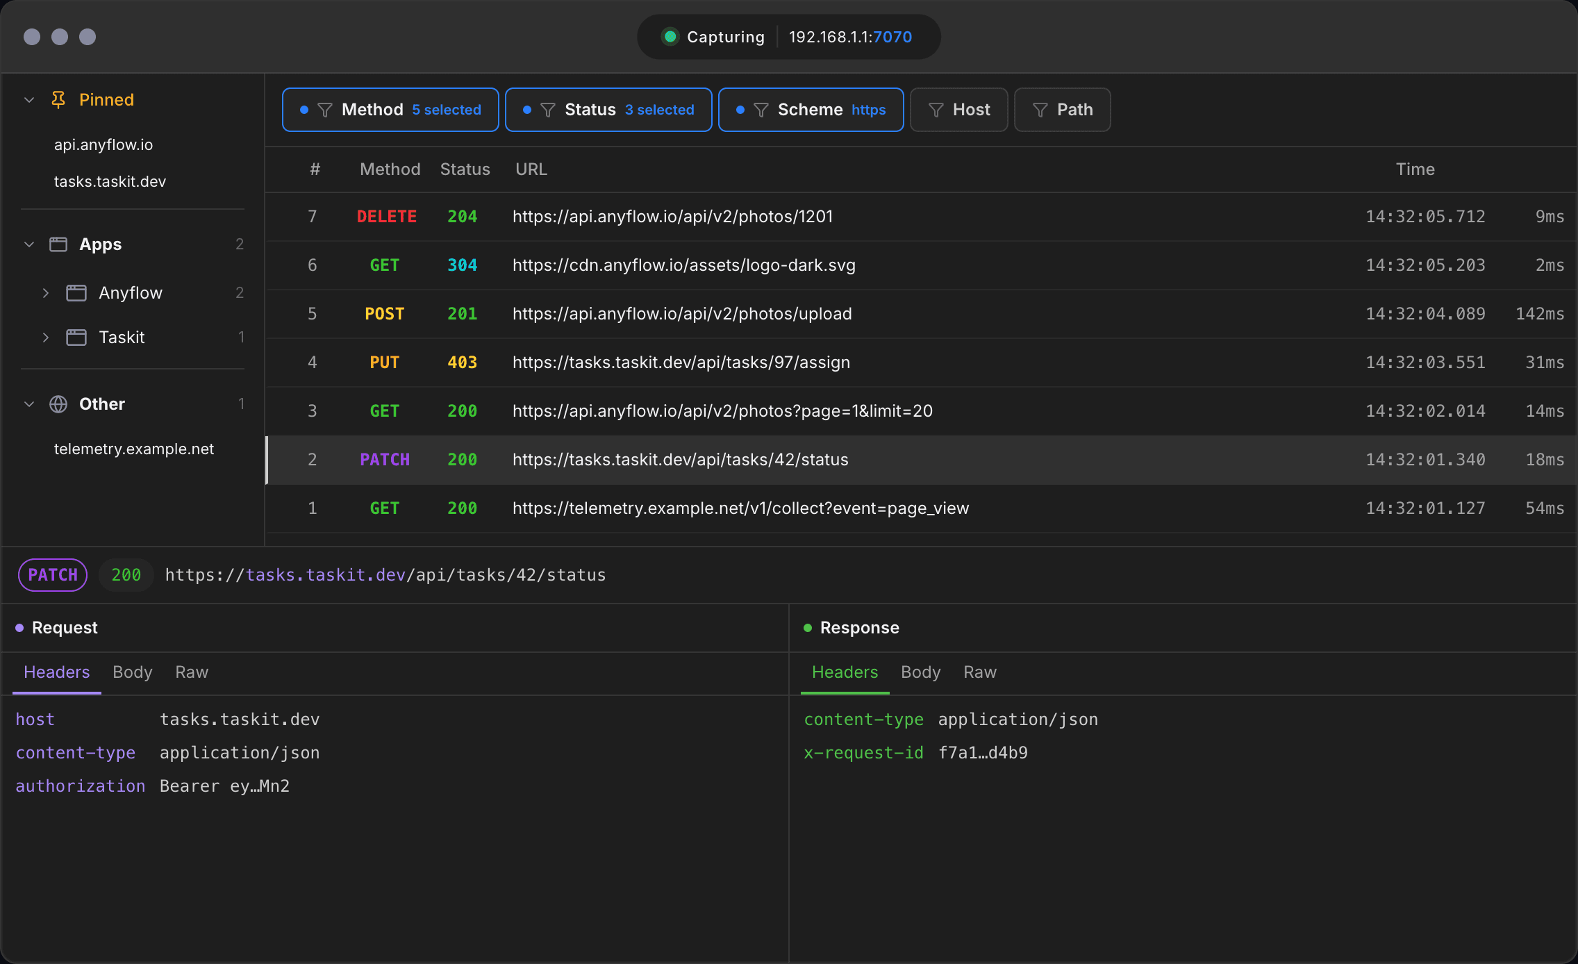Select the PATCH tasks/42/status request row
This screenshot has height=964, width=1578.
921,460
